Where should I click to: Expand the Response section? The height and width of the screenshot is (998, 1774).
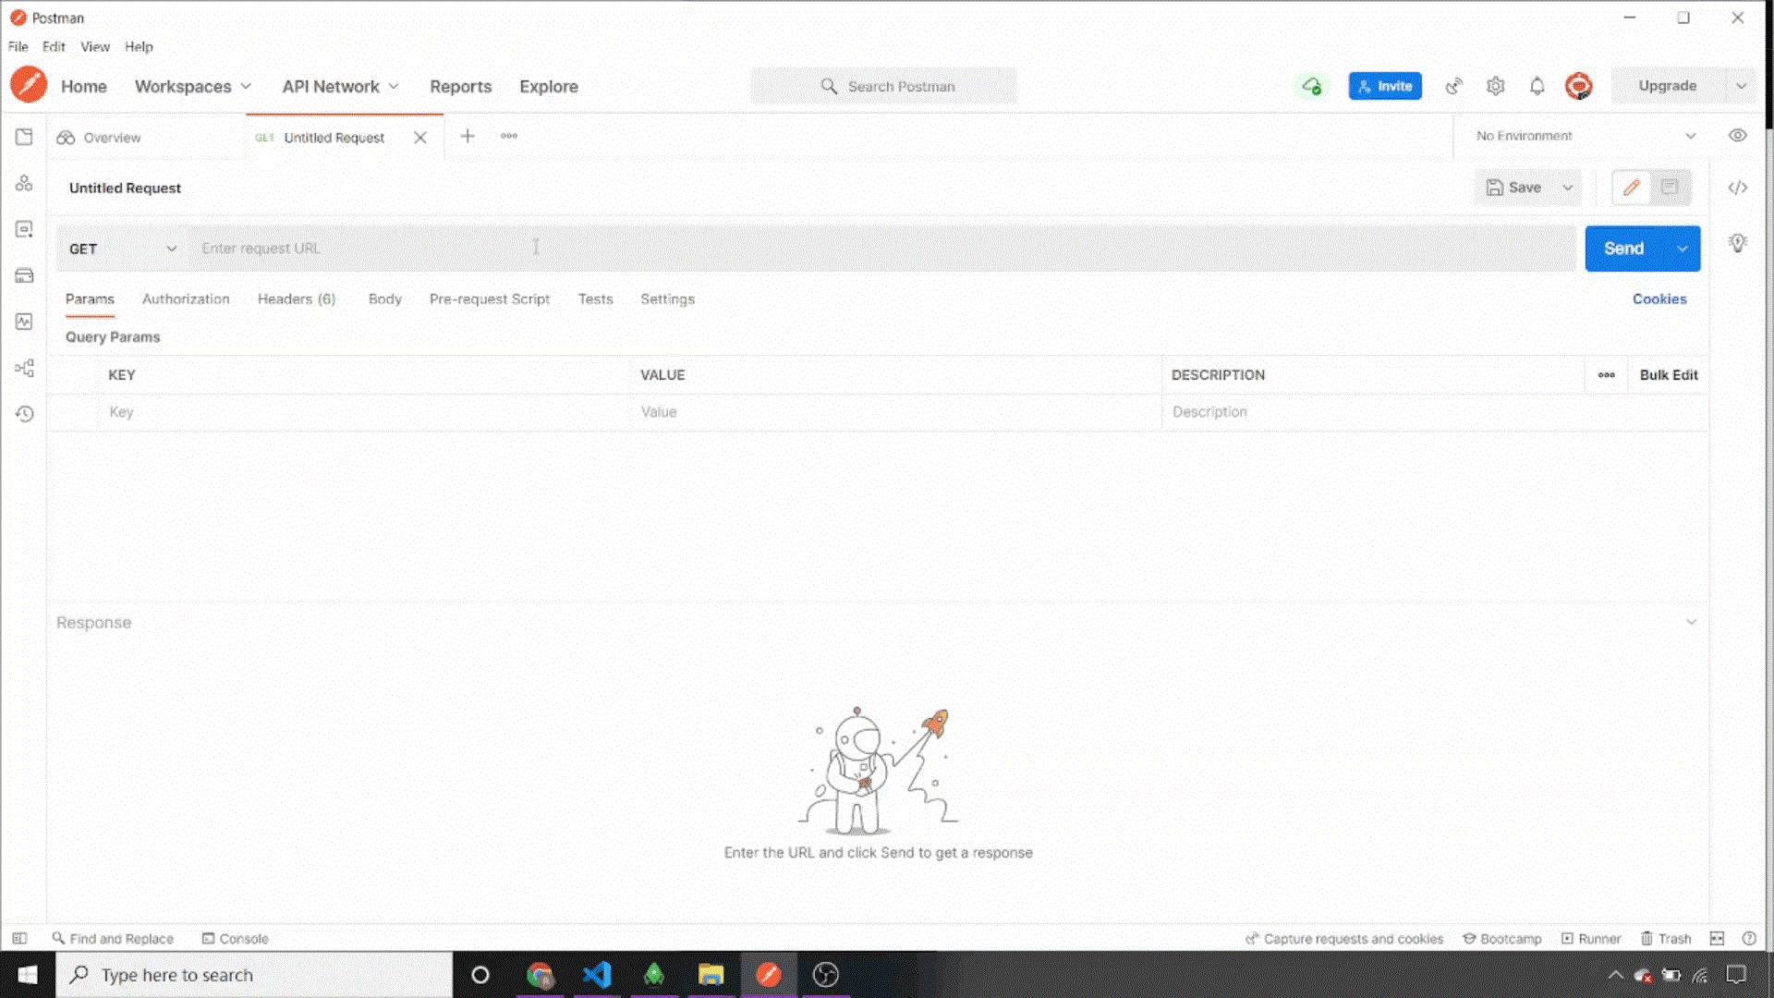(1691, 622)
